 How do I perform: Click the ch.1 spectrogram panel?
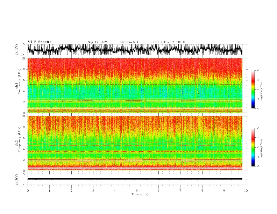click(135, 85)
